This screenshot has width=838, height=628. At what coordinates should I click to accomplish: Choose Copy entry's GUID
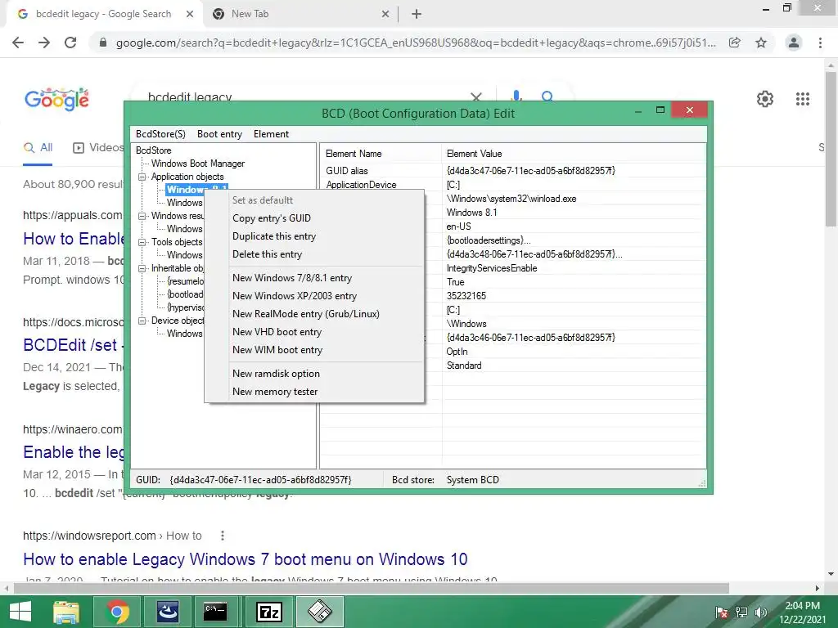(x=272, y=218)
